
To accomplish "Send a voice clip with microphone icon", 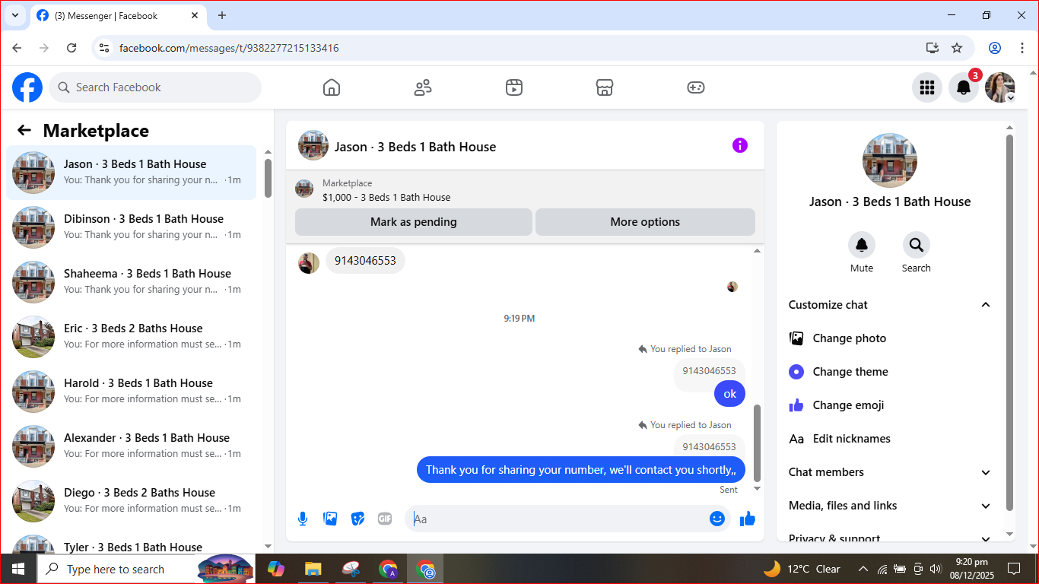I will coord(303,519).
